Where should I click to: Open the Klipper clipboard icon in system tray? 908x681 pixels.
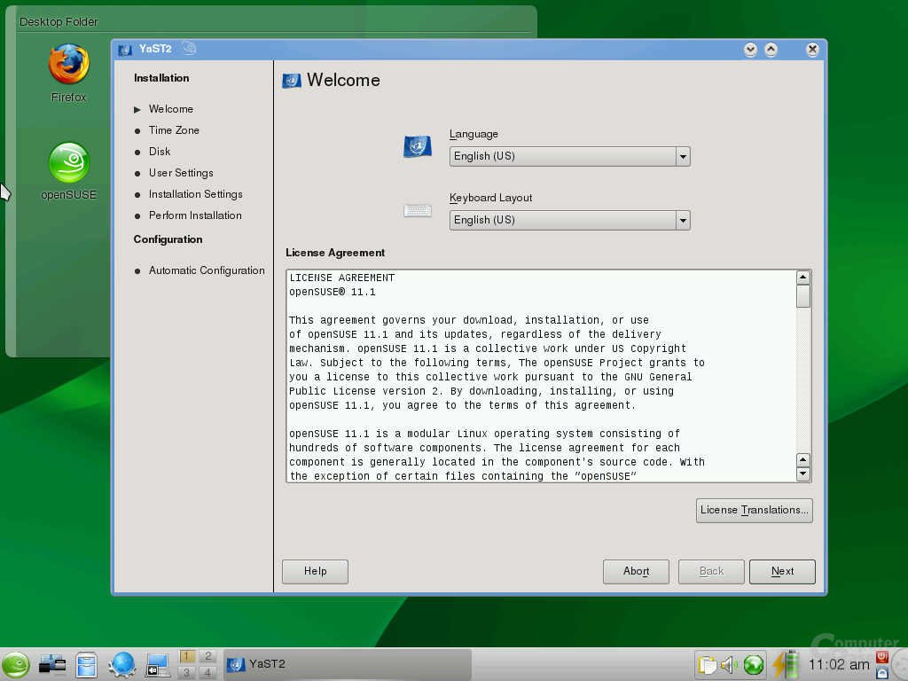707,665
